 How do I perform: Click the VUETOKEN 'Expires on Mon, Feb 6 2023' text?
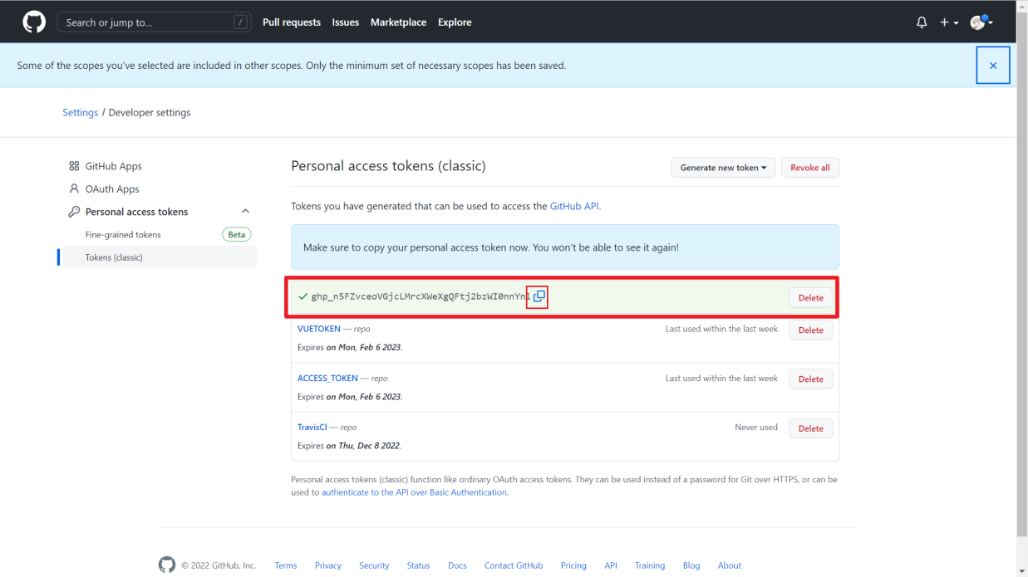(350, 348)
